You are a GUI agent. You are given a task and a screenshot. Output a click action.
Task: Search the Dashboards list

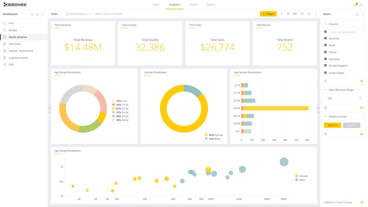click(x=32, y=14)
